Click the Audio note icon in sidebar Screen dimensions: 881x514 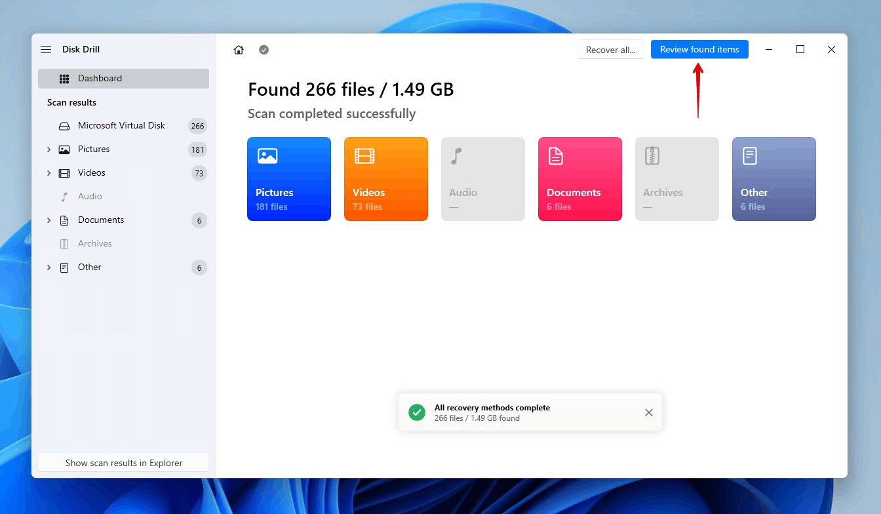pyautogui.click(x=64, y=197)
